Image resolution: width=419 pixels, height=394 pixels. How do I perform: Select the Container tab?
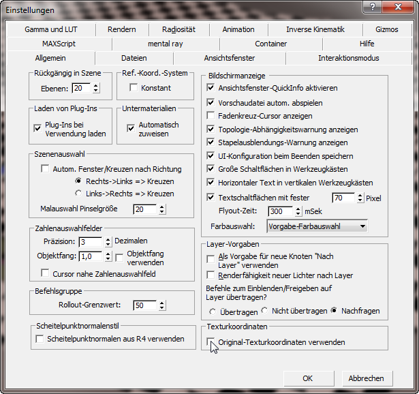click(270, 44)
